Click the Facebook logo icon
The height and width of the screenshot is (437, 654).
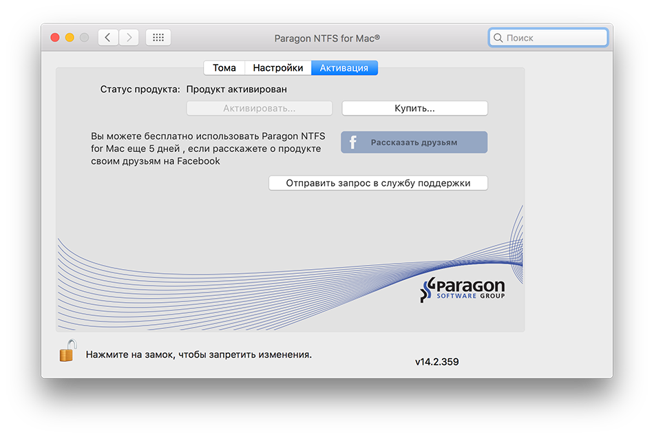pos(353,142)
